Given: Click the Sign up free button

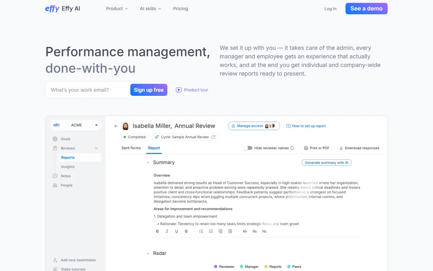Looking at the screenshot, I should [148, 90].
